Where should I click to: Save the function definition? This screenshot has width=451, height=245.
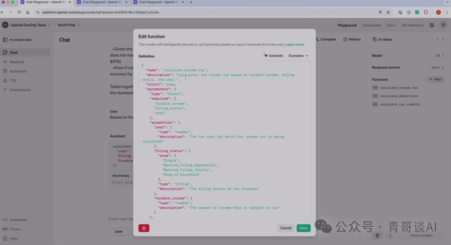point(304,228)
